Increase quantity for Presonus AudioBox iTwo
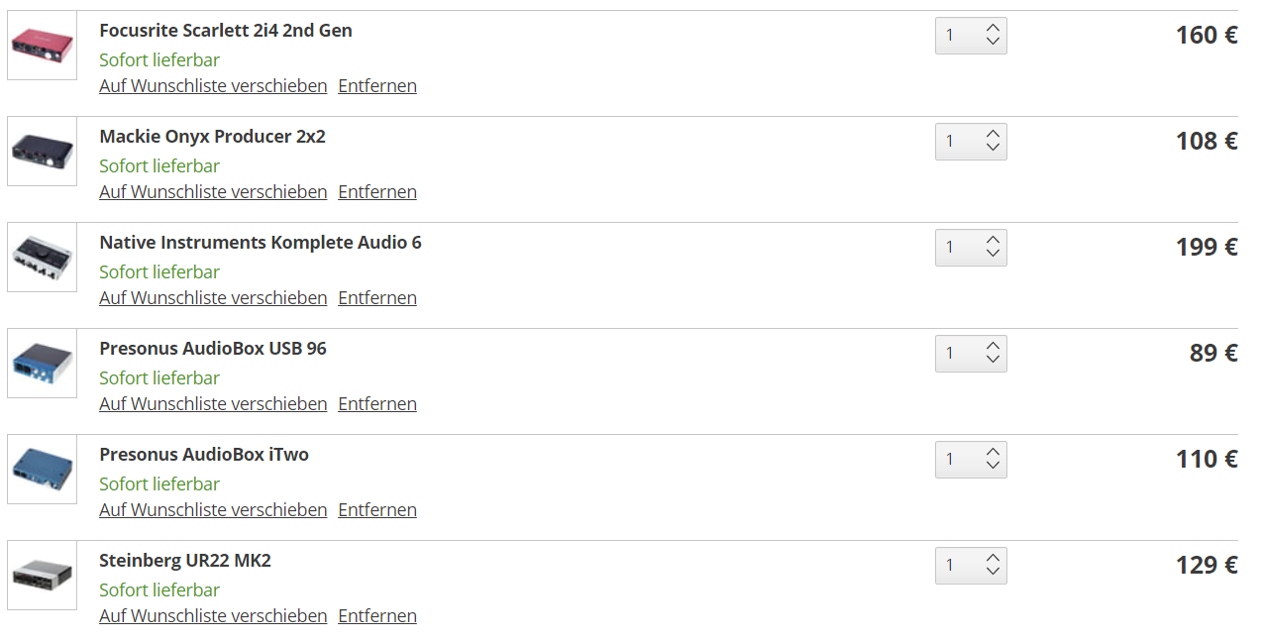1262x641 pixels. pyautogui.click(x=993, y=452)
